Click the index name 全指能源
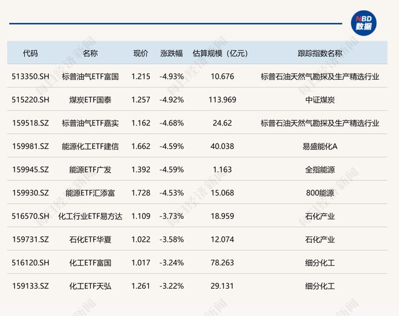 pyautogui.click(x=320, y=169)
